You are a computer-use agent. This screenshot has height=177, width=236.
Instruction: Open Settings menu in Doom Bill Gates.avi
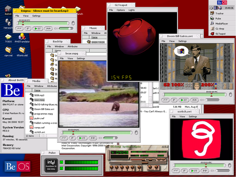183,41
